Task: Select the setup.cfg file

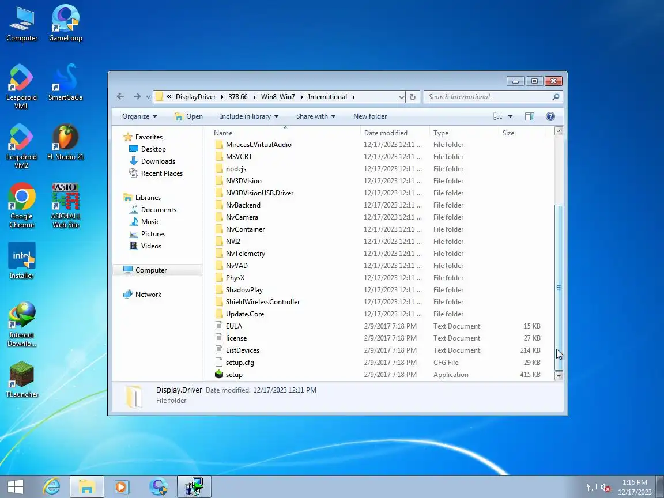Action: click(x=235, y=363)
